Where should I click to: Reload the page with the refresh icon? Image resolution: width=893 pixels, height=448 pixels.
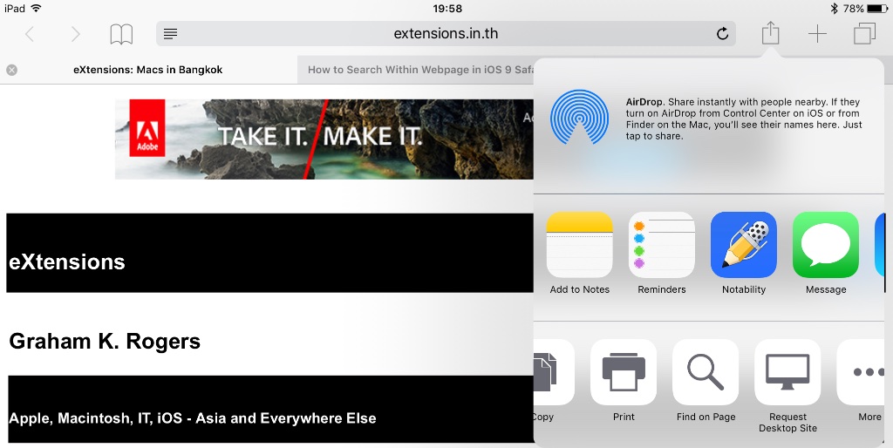[x=722, y=34]
